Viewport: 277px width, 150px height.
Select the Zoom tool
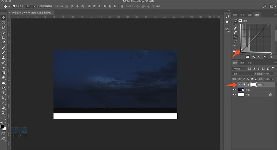4,113
